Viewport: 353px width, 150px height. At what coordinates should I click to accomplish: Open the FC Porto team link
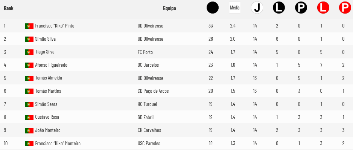145,52
